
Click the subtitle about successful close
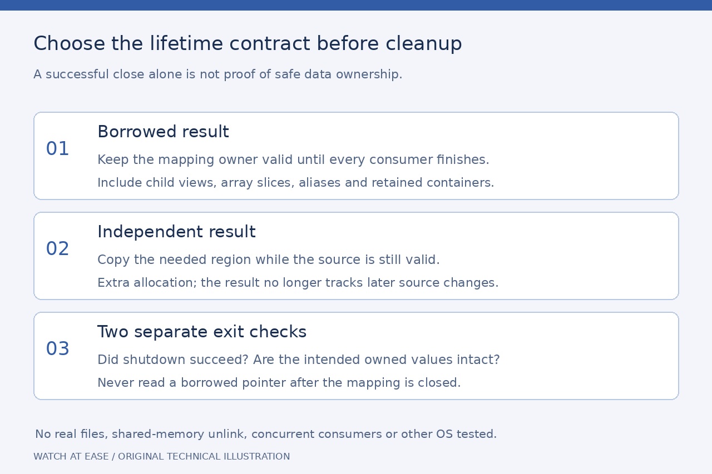pyautogui.click(x=217, y=74)
